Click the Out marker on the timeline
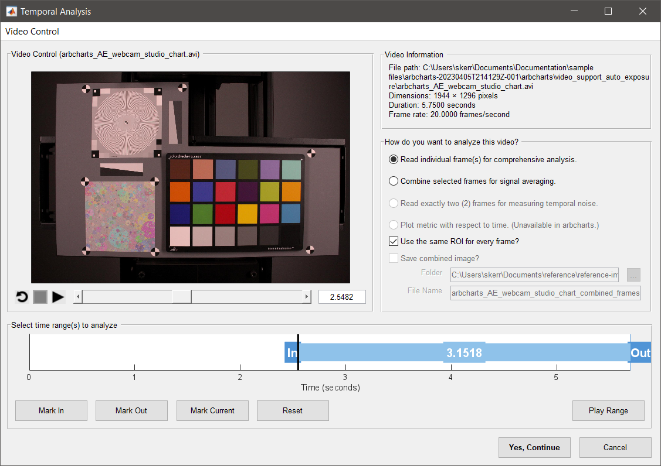The height and width of the screenshot is (466, 661). (640, 353)
